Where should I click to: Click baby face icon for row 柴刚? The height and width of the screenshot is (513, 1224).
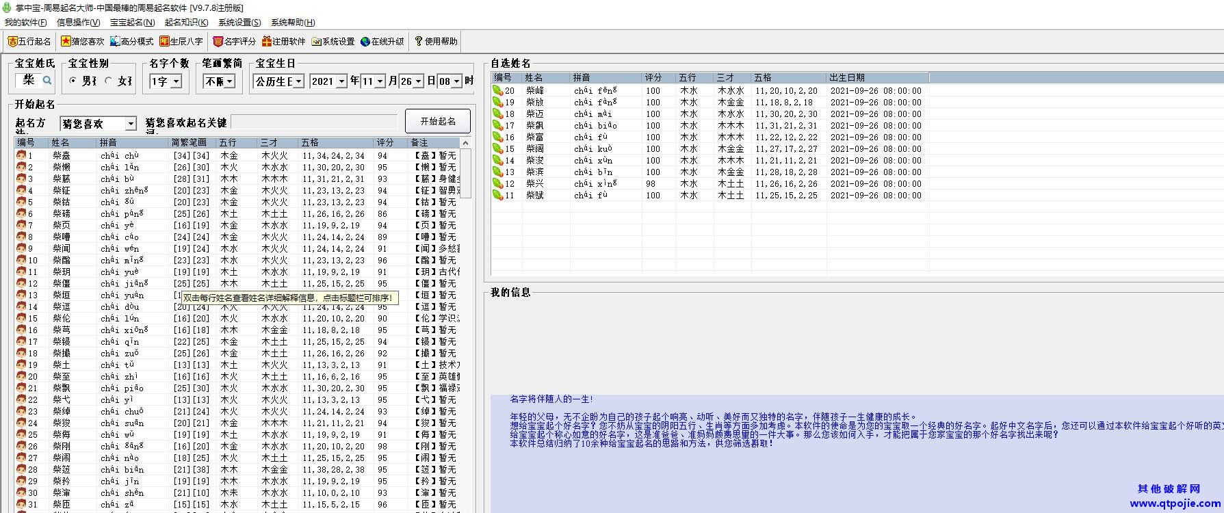21,446
